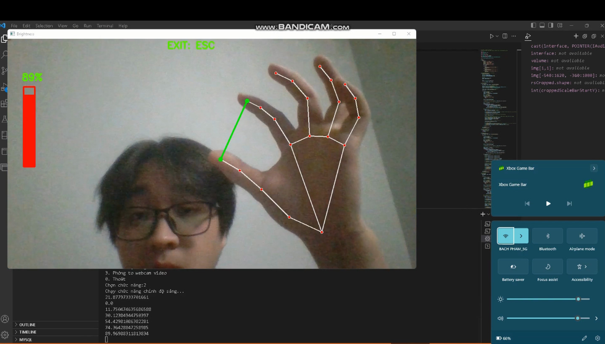Open the Terminal menu

tap(105, 26)
